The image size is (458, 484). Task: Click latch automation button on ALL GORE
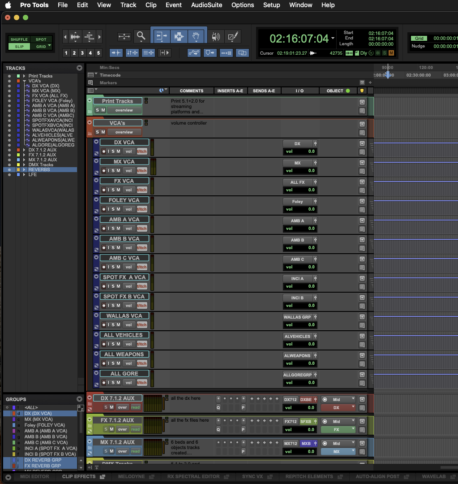(x=141, y=382)
